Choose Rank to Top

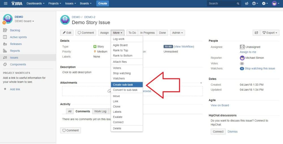coord(127,50)
